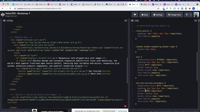Click the #ff6931 color value in .btn
This screenshot has height=112, width=200.
pyautogui.click(x=161, y=60)
